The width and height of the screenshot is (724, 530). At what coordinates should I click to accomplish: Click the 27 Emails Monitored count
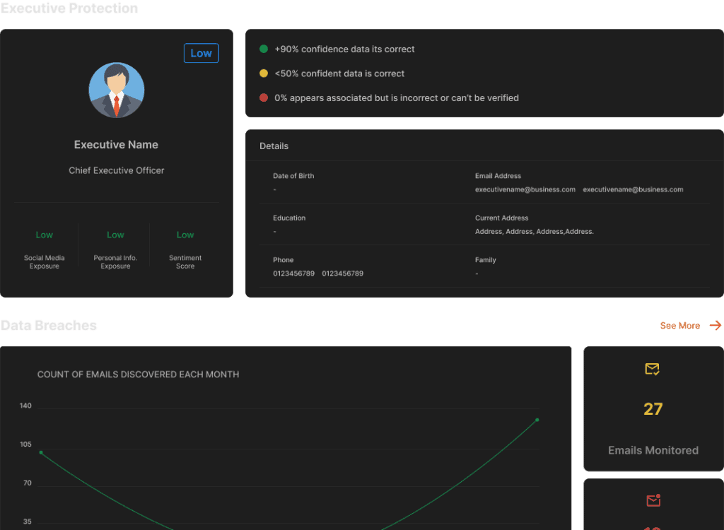pos(653,408)
